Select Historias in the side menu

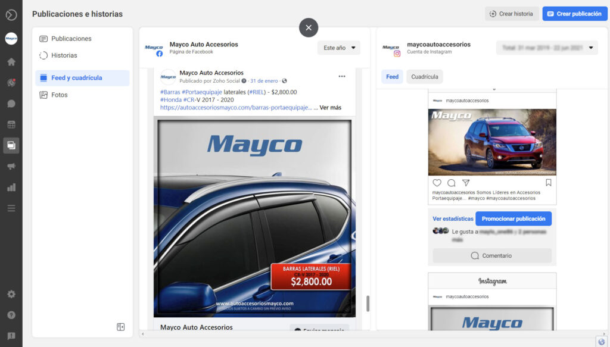pos(64,55)
